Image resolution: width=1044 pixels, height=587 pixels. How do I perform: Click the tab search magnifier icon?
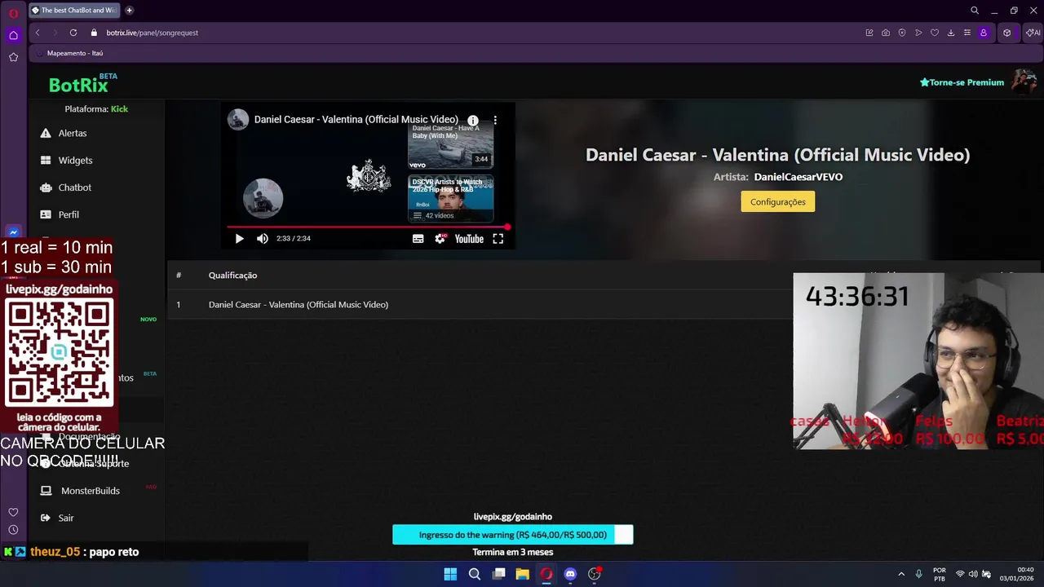tap(975, 11)
